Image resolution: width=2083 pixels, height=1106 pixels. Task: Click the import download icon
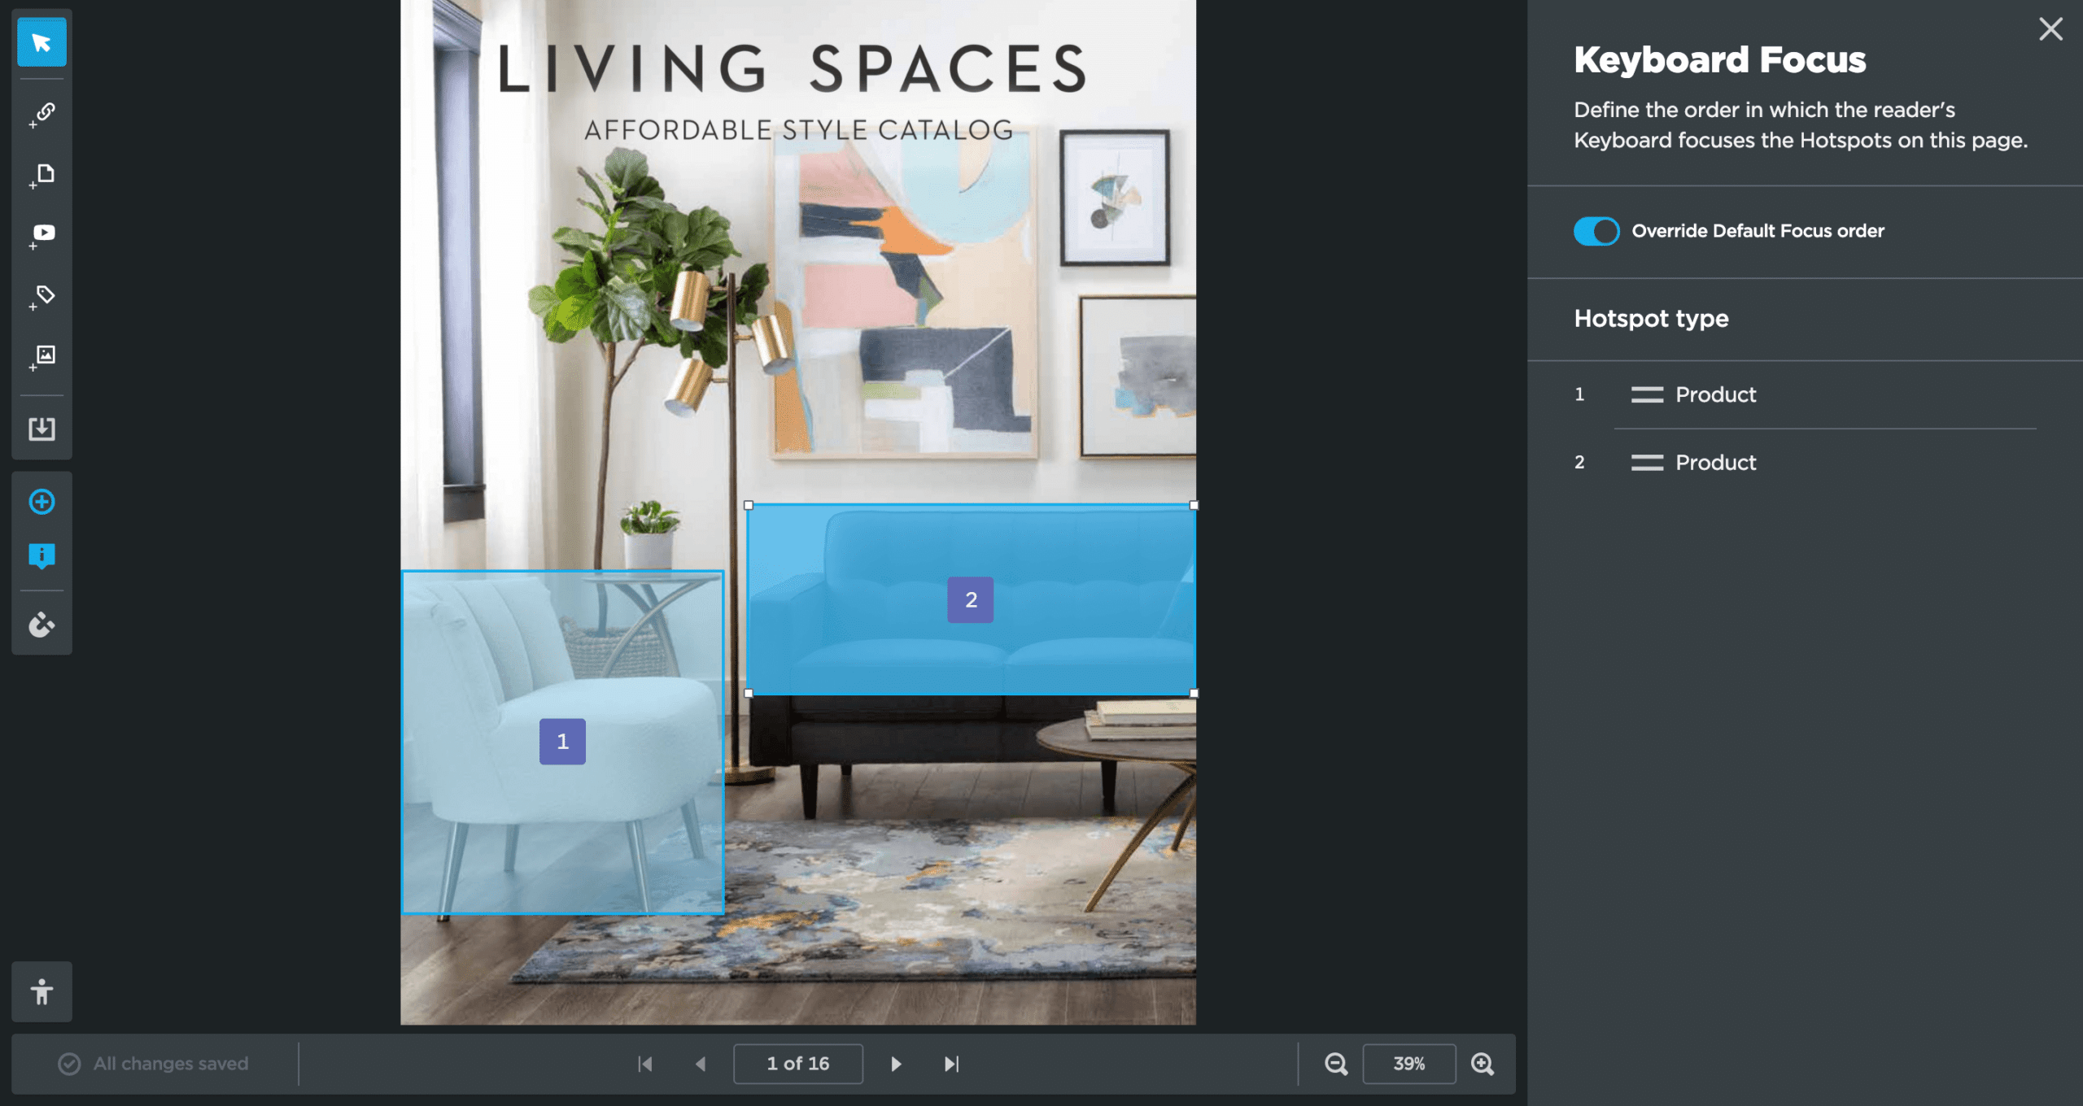[x=41, y=429]
